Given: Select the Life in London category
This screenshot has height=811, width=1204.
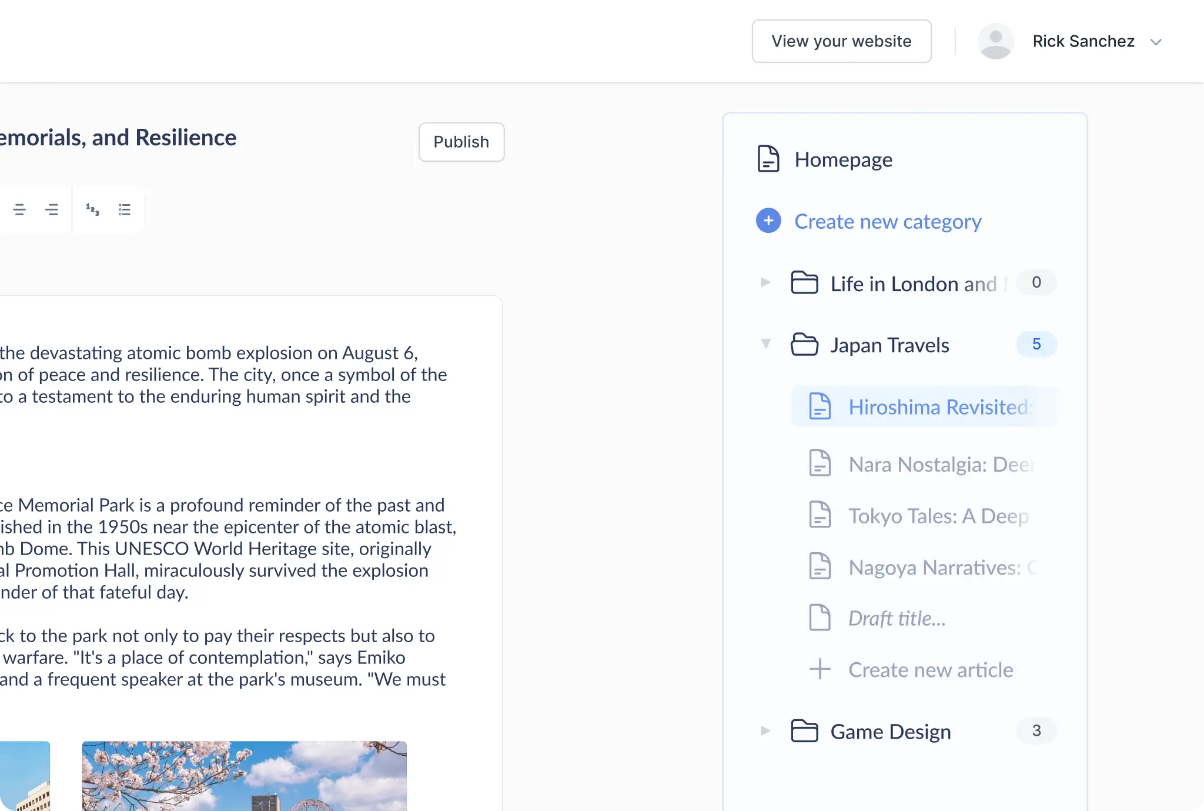Looking at the screenshot, I should pyautogui.click(x=919, y=284).
